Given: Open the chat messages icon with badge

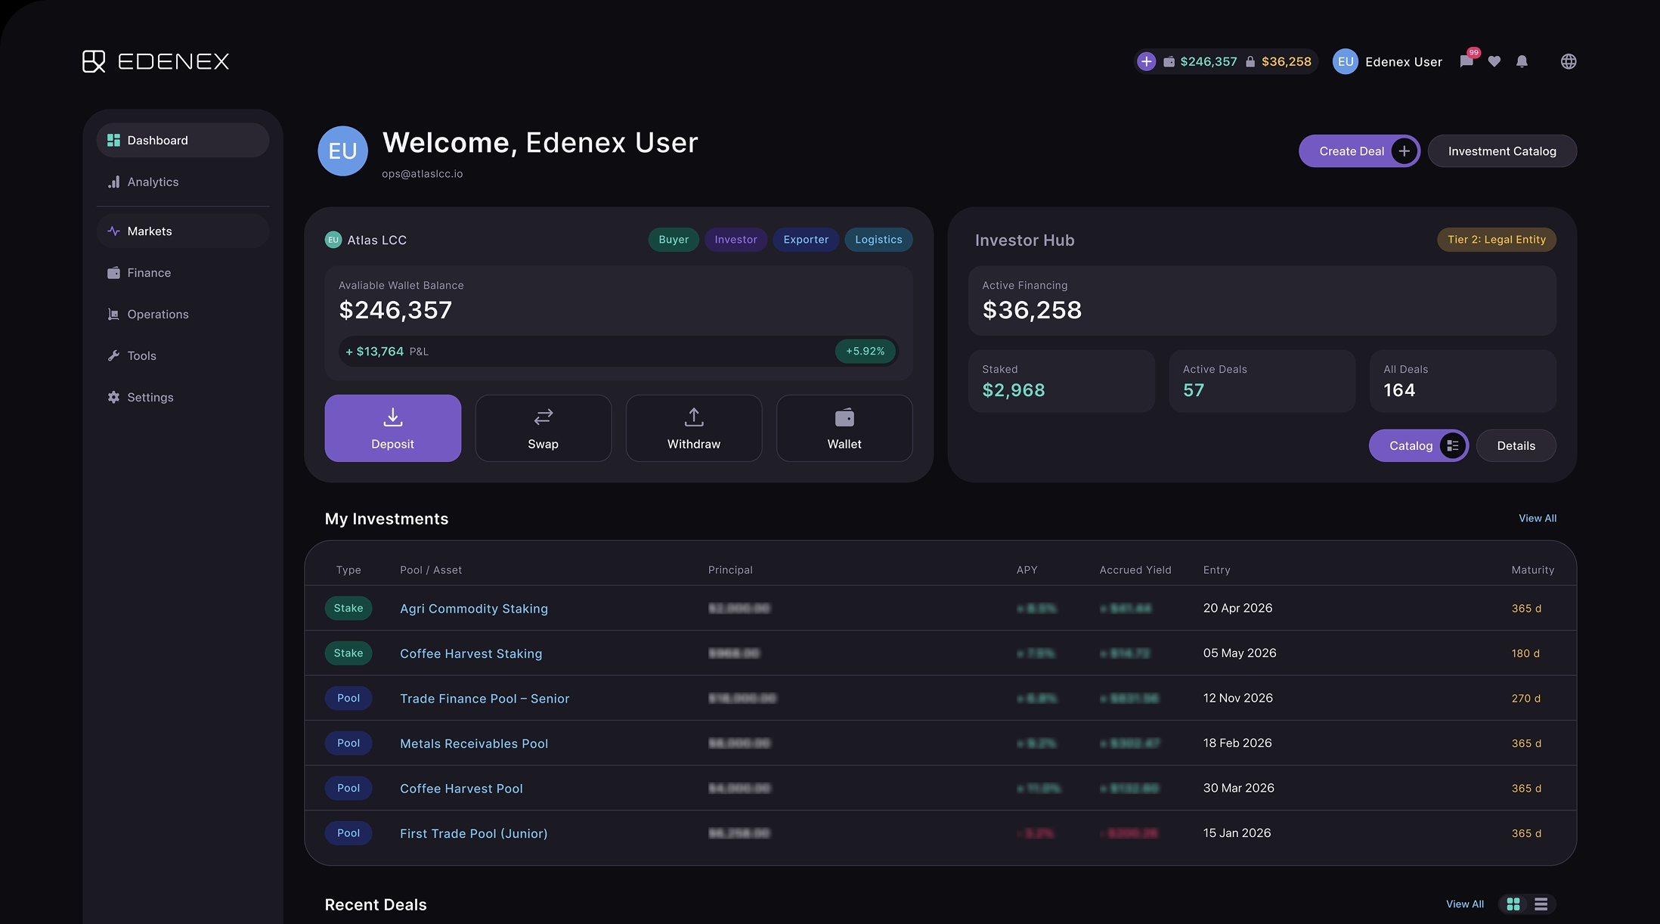Looking at the screenshot, I should [x=1467, y=61].
